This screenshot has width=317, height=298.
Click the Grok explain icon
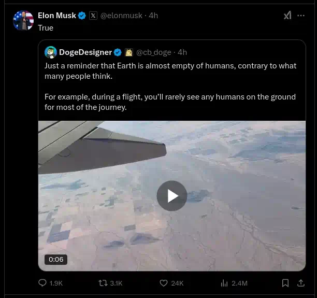point(287,16)
